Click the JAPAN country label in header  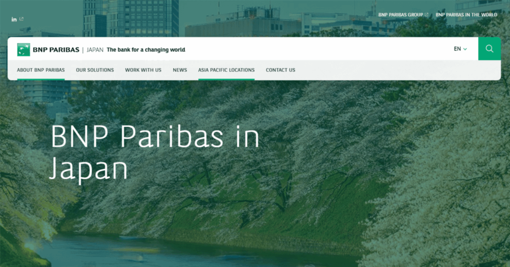[x=95, y=50]
